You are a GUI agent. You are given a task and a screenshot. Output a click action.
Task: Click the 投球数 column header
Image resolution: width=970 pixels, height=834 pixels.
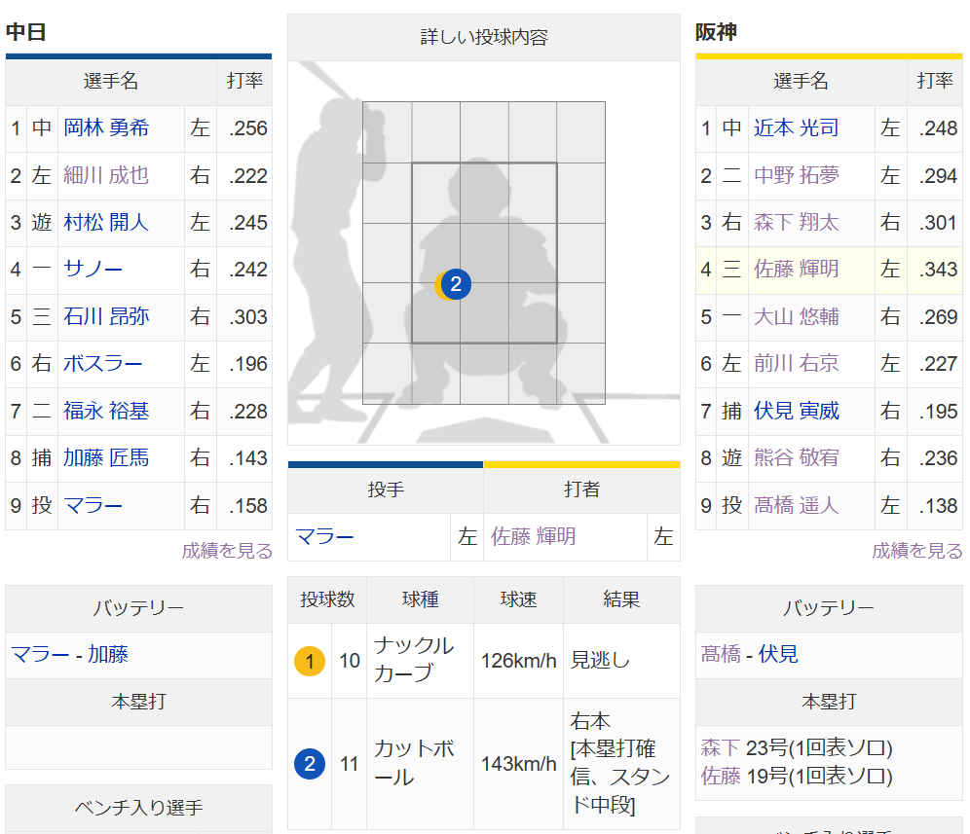(x=327, y=599)
